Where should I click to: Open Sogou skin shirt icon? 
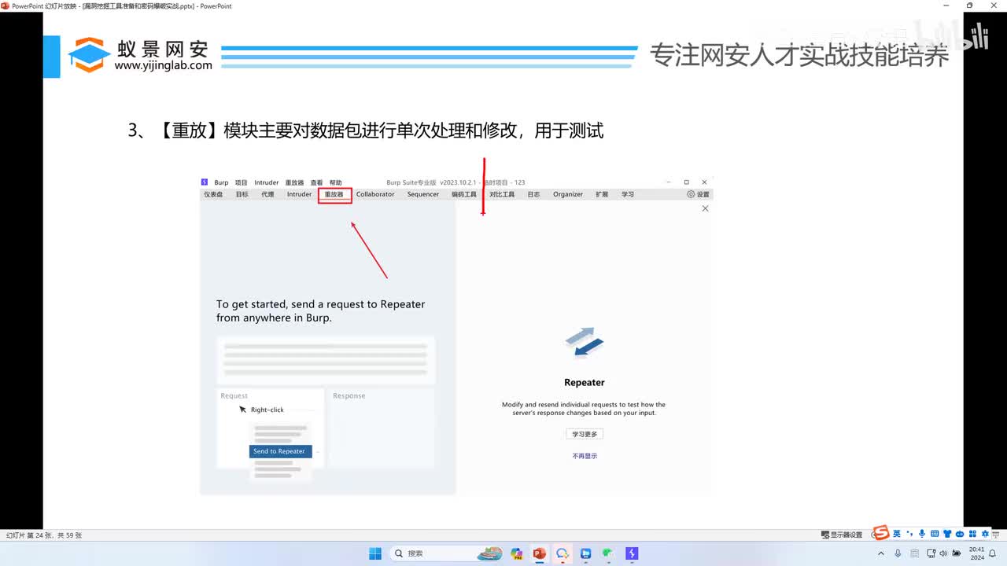tap(946, 534)
